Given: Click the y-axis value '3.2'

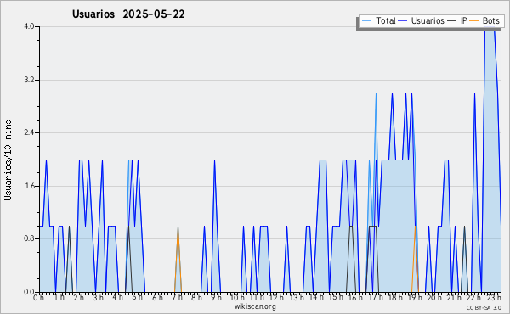Looking at the screenshot, I should tap(29, 80).
